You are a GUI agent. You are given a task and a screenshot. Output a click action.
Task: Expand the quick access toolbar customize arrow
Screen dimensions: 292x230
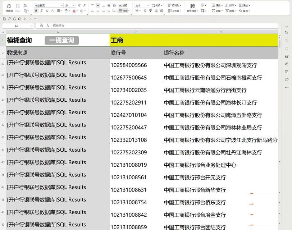(x=35, y=19)
